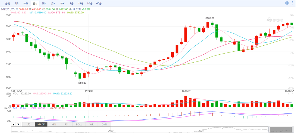Click the left handle of range slider
Viewport: 296px width, 135px height.
[x=270, y=130]
